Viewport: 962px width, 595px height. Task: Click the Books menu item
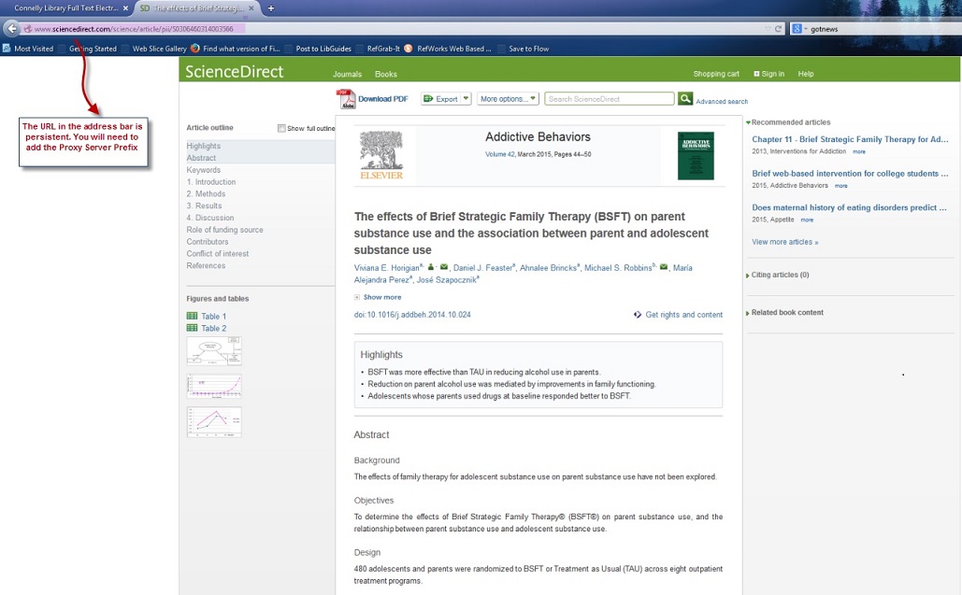click(386, 74)
